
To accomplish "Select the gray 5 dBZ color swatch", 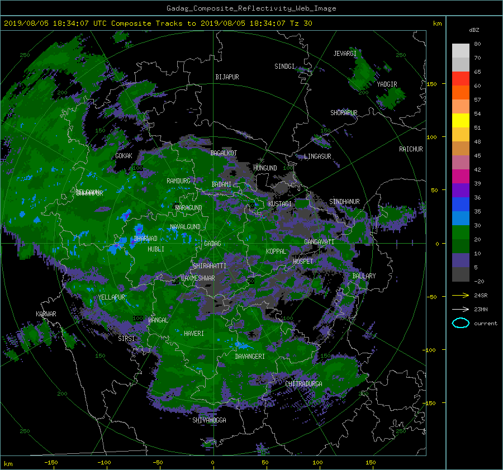I will (x=461, y=274).
